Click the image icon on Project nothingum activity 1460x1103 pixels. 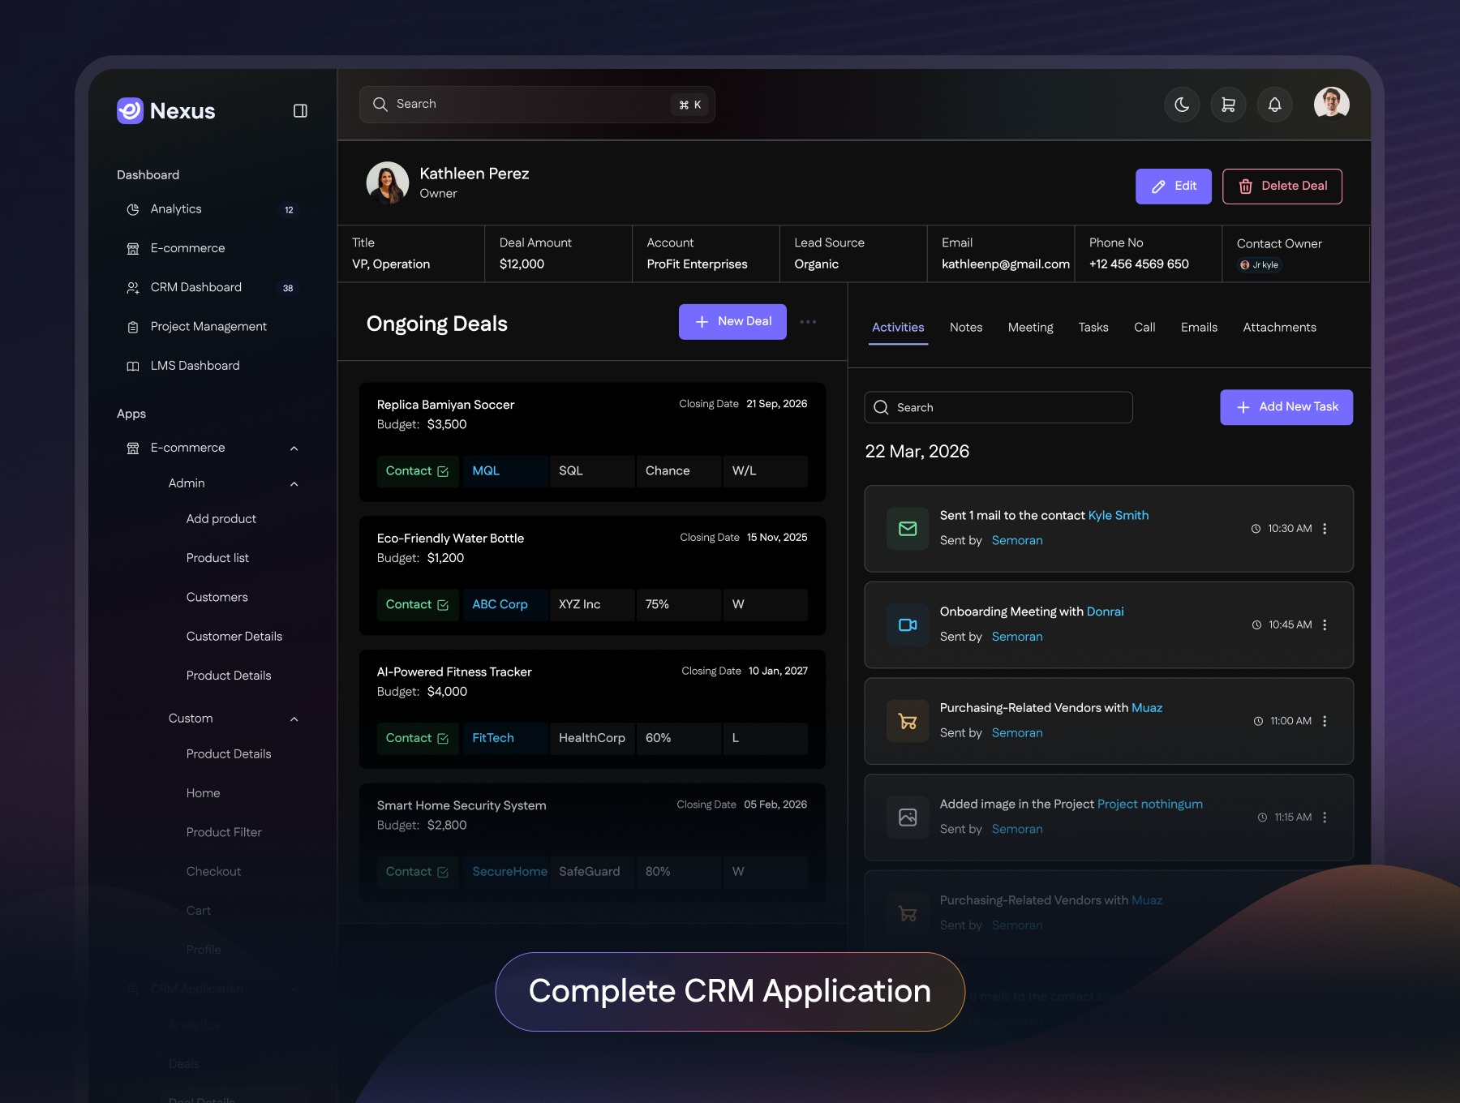pyautogui.click(x=908, y=818)
